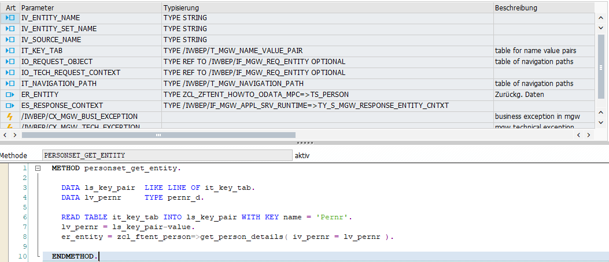This screenshot has height=262, width=609.
Task: Click the up arrow of the table's vertical scrollbar
Action: pos(601,17)
